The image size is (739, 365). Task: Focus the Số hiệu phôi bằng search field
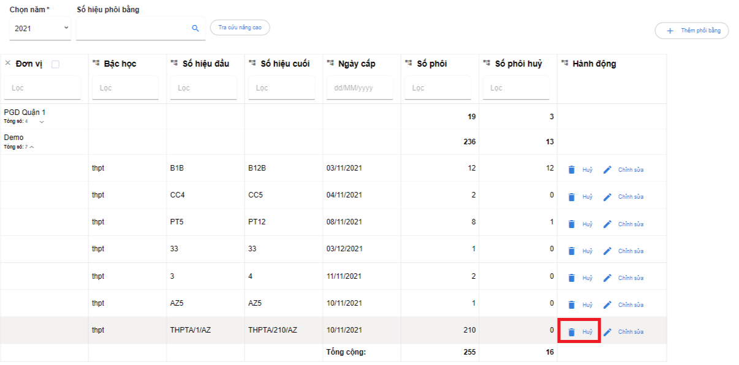[133, 28]
